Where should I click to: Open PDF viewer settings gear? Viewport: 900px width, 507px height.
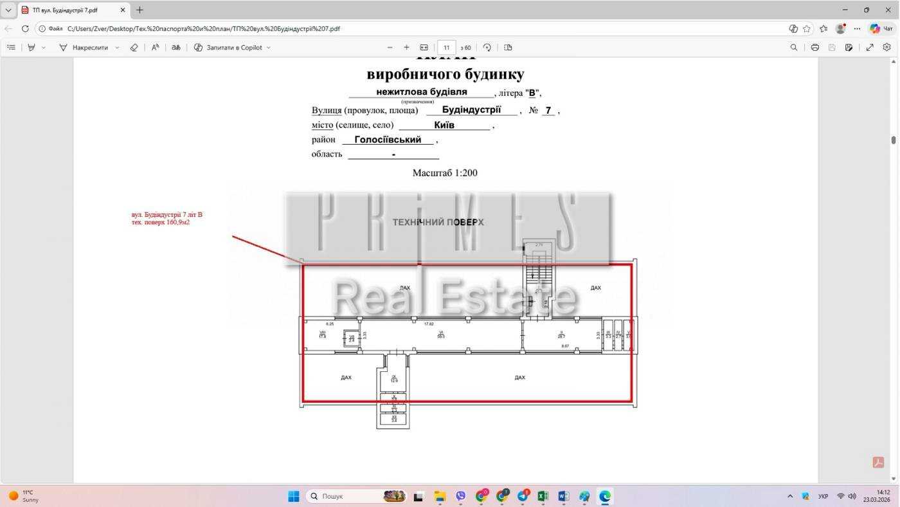(x=887, y=48)
